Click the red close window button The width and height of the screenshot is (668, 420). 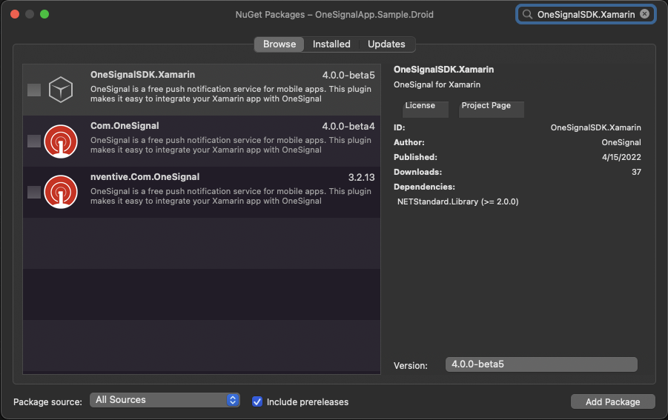point(15,14)
